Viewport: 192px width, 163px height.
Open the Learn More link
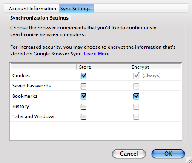tap(97, 54)
